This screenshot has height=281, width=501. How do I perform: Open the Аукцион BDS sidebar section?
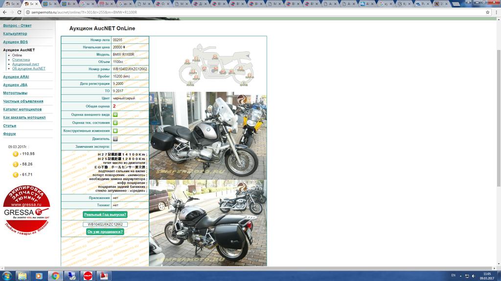[x=16, y=42]
